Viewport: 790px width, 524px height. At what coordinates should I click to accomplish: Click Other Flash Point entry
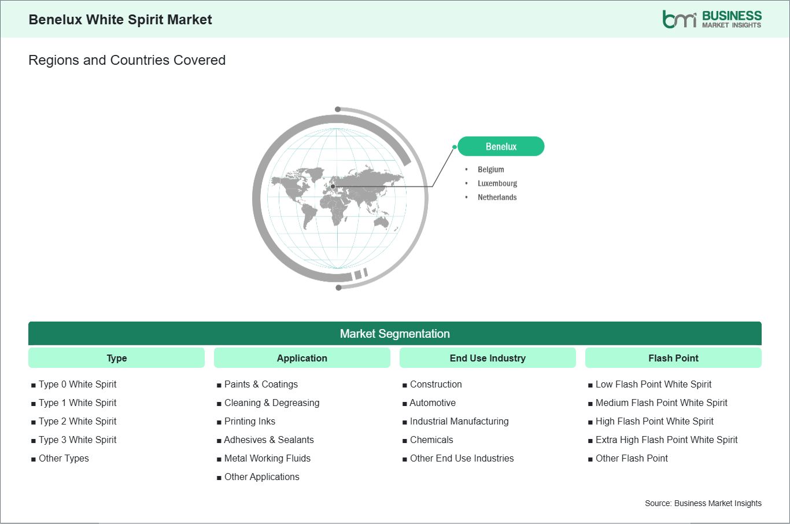point(632,458)
